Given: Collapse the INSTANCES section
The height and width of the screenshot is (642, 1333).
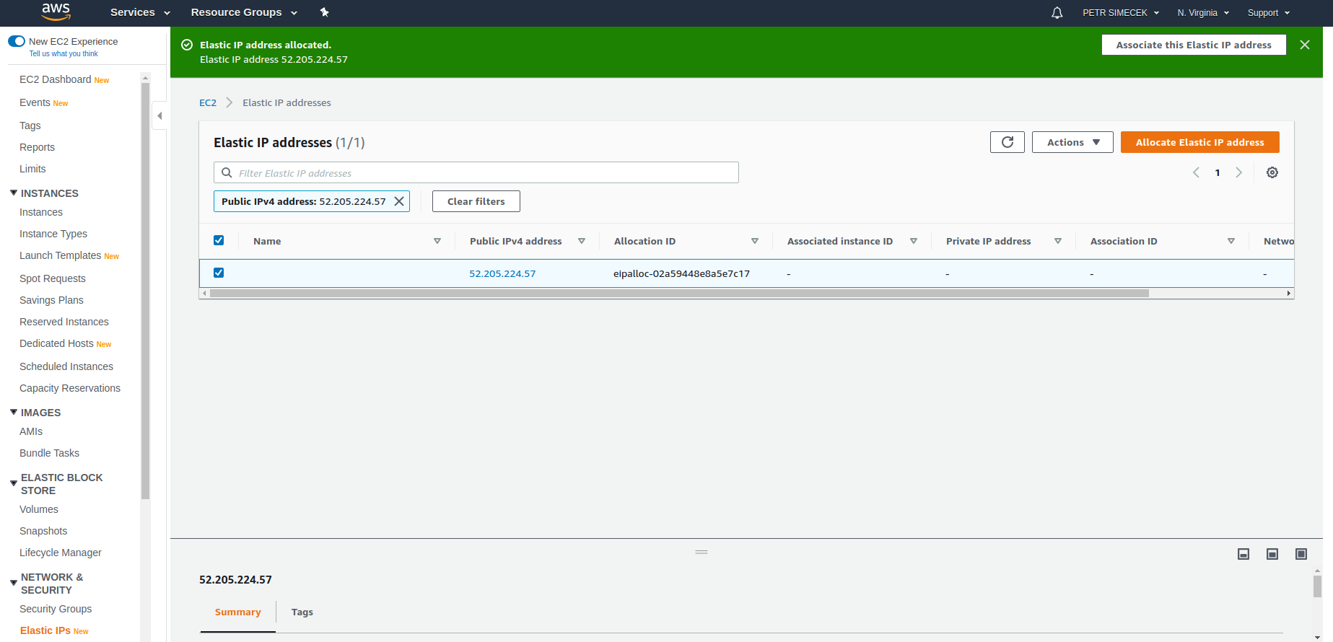Looking at the screenshot, I should [14, 193].
